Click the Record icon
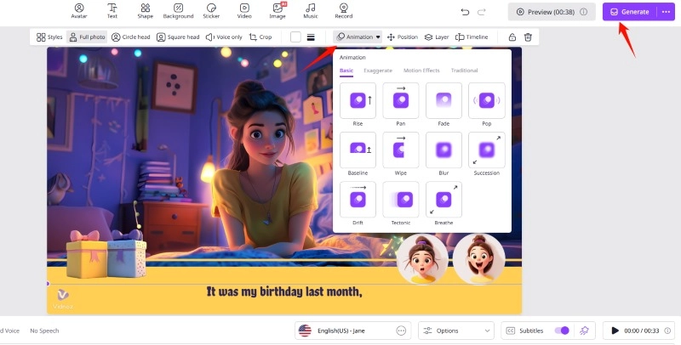 (x=344, y=11)
